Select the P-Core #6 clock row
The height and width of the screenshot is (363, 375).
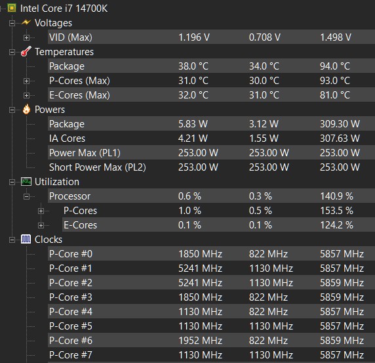pyautogui.click(x=211, y=340)
